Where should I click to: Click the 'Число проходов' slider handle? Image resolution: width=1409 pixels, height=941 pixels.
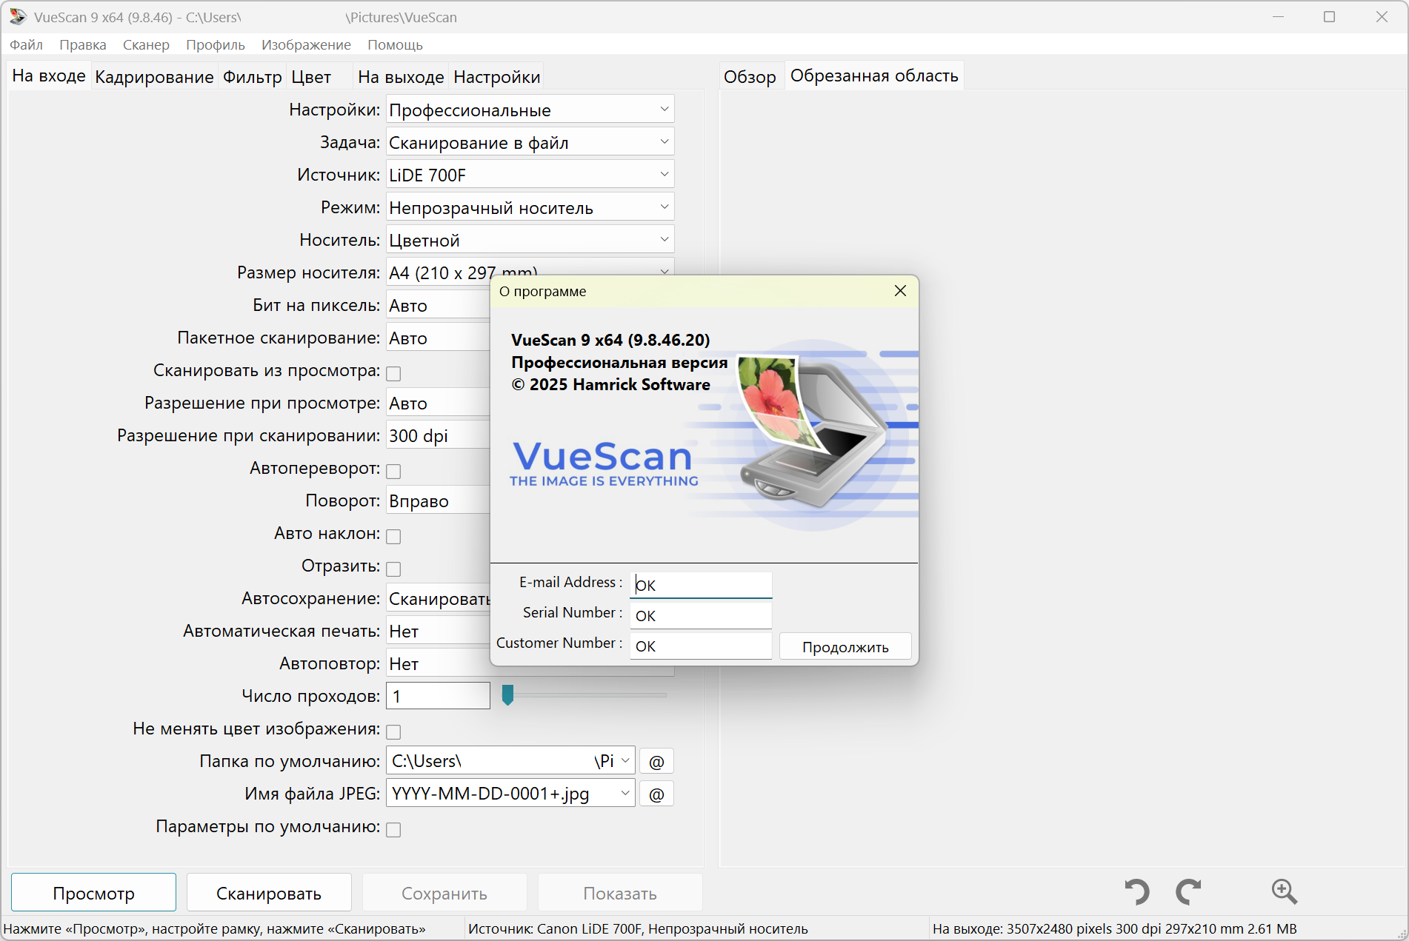pyautogui.click(x=507, y=694)
